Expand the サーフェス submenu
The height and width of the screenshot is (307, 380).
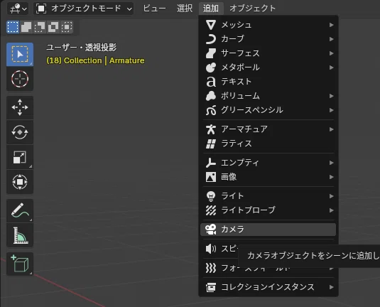(x=268, y=53)
